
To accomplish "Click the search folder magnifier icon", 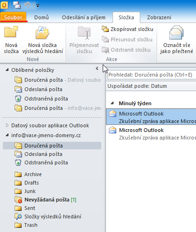I will point(18,217).
